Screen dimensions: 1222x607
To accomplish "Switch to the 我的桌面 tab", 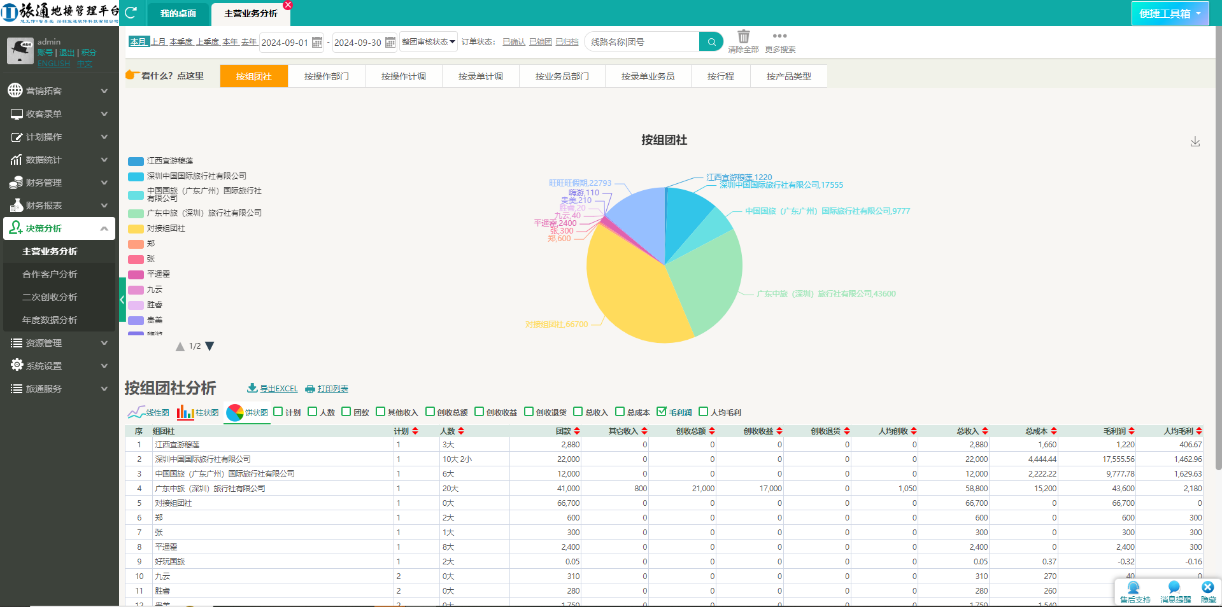I will 178,13.
